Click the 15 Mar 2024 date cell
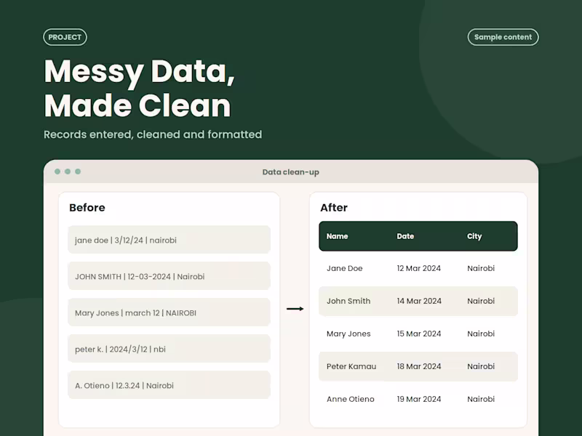The height and width of the screenshot is (436, 582). click(x=419, y=334)
